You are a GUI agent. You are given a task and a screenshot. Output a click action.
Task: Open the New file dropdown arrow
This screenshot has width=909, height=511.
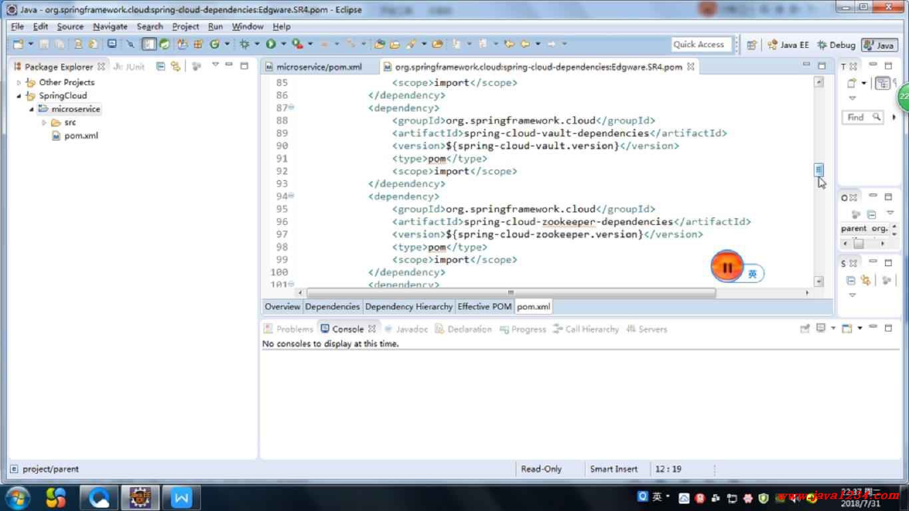point(31,44)
